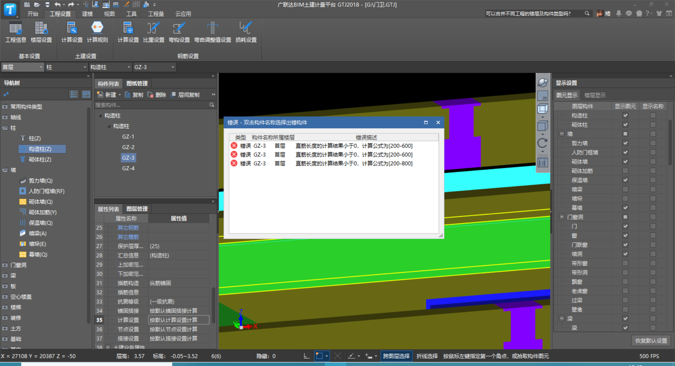Open 弯曲调整值设置 bend adjustment
Screen dimensions: 675x366
tap(213, 32)
